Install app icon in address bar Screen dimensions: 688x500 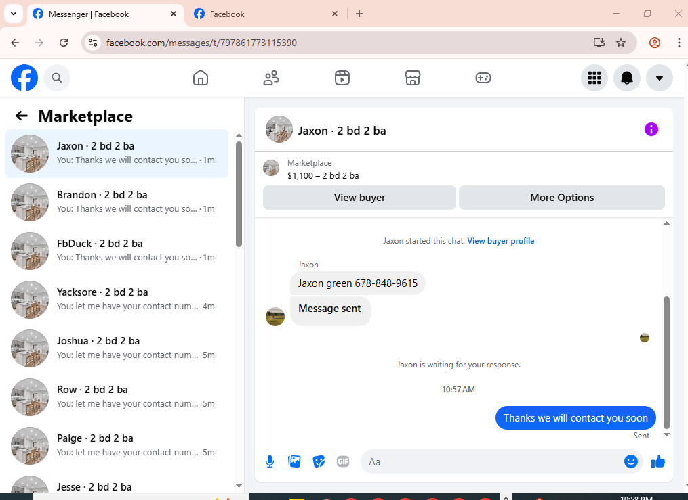[599, 43]
